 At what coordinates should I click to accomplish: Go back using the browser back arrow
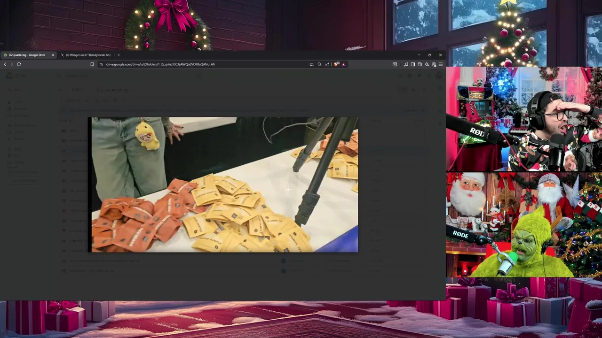[x=5, y=64]
